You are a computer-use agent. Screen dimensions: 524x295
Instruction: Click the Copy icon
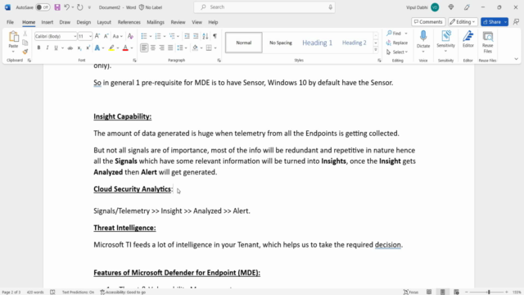click(x=25, y=43)
